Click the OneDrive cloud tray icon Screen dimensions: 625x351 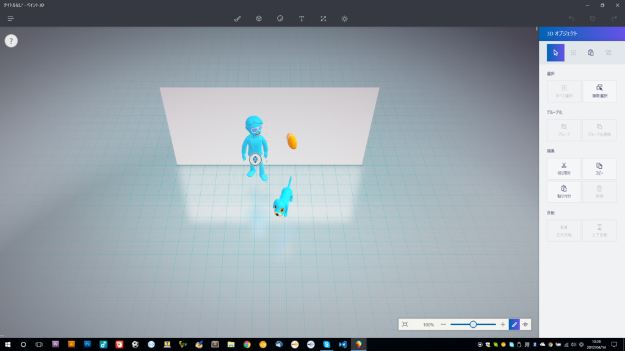point(543,345)
